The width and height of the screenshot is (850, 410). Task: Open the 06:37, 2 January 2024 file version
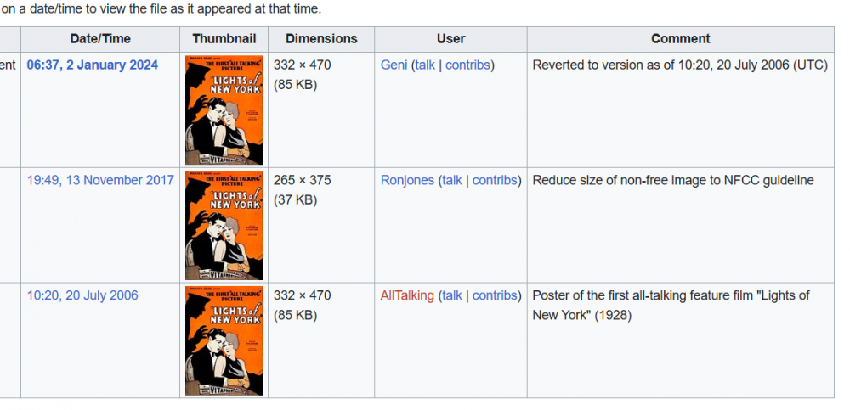(92, 65)
